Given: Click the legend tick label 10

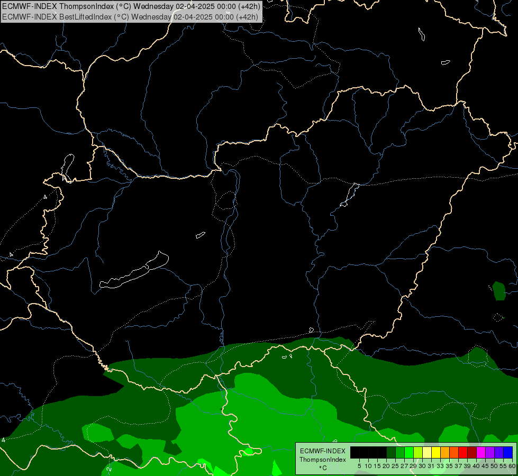Looking at the screenshot, I should [x=368, y=466].
